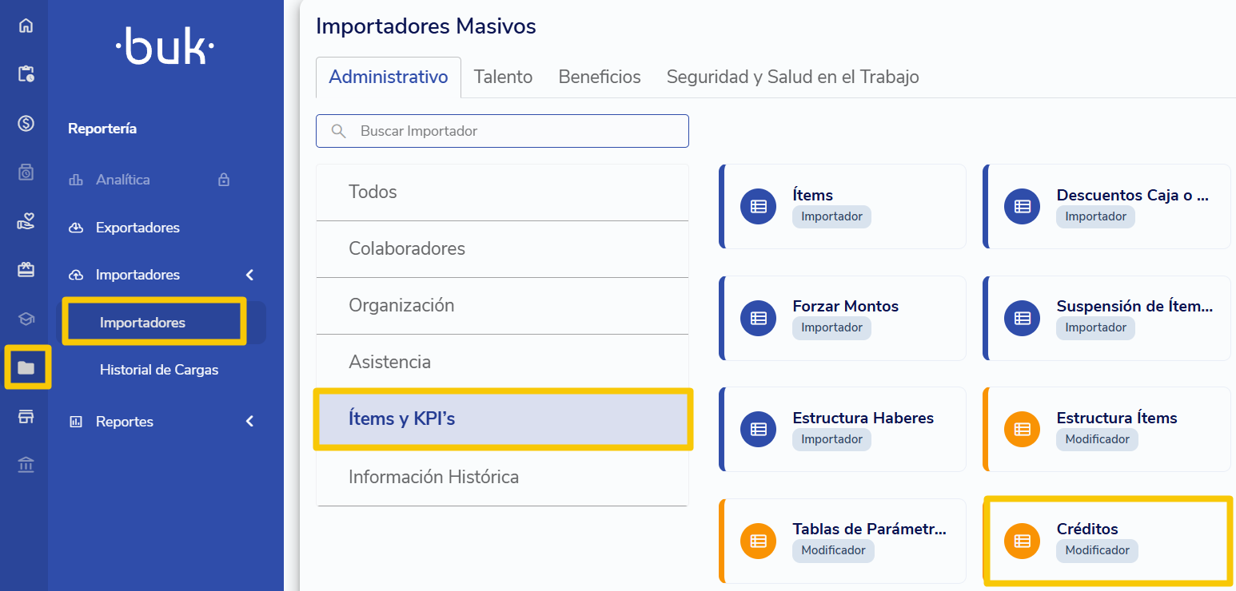This screenshot has height=591, width=1236.
Task: Open the Créditos modificador card
Action: (x=1107, y=541)
